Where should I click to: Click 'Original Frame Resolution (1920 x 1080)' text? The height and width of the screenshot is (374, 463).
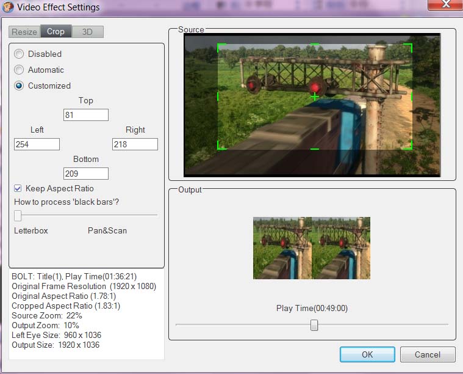pos(84,286)
